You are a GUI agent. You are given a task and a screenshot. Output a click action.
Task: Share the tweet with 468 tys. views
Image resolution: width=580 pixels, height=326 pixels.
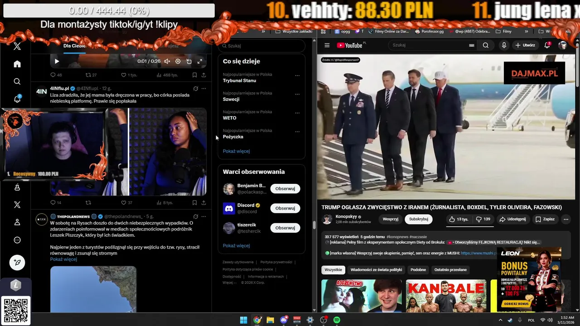204,75
